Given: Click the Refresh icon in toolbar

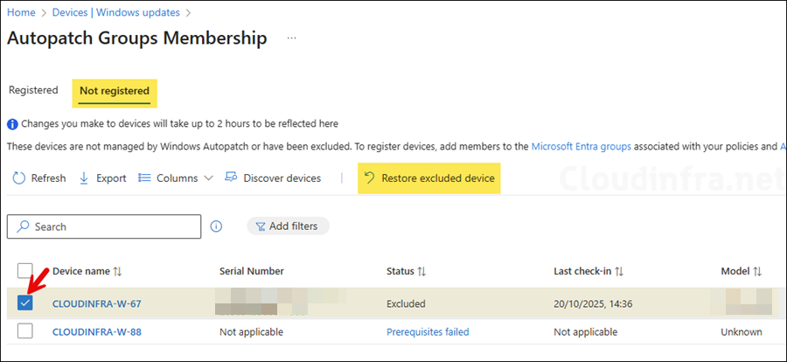Looking at the screenshot, I should 19,178.
